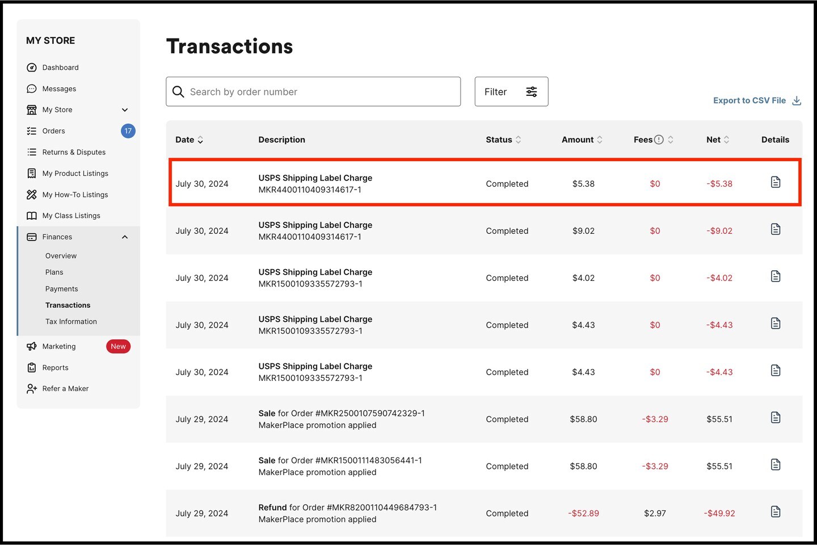Screen dimensions: 817x546
Task: Switch to the Payments page
Action: tap(61, 288)
